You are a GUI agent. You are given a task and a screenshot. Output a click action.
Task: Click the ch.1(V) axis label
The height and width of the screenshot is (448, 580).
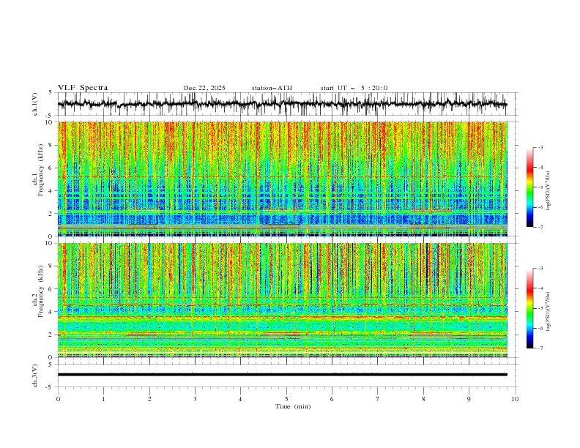coord(35,104)
